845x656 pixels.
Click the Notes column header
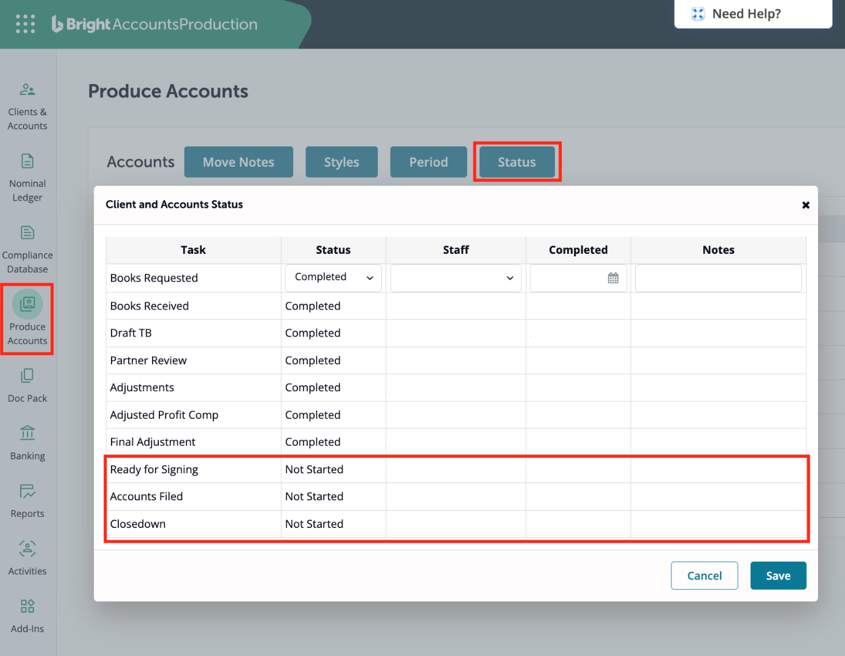coord(718,250)
